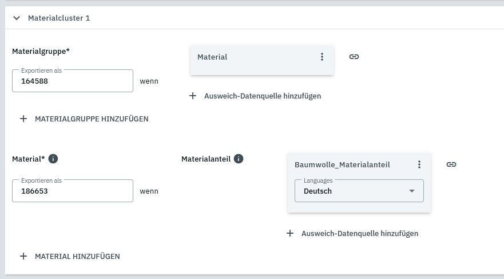Show info tooltip next to Material label
Image resolution: width=504 pixels, height=279 pixels.
53,159
